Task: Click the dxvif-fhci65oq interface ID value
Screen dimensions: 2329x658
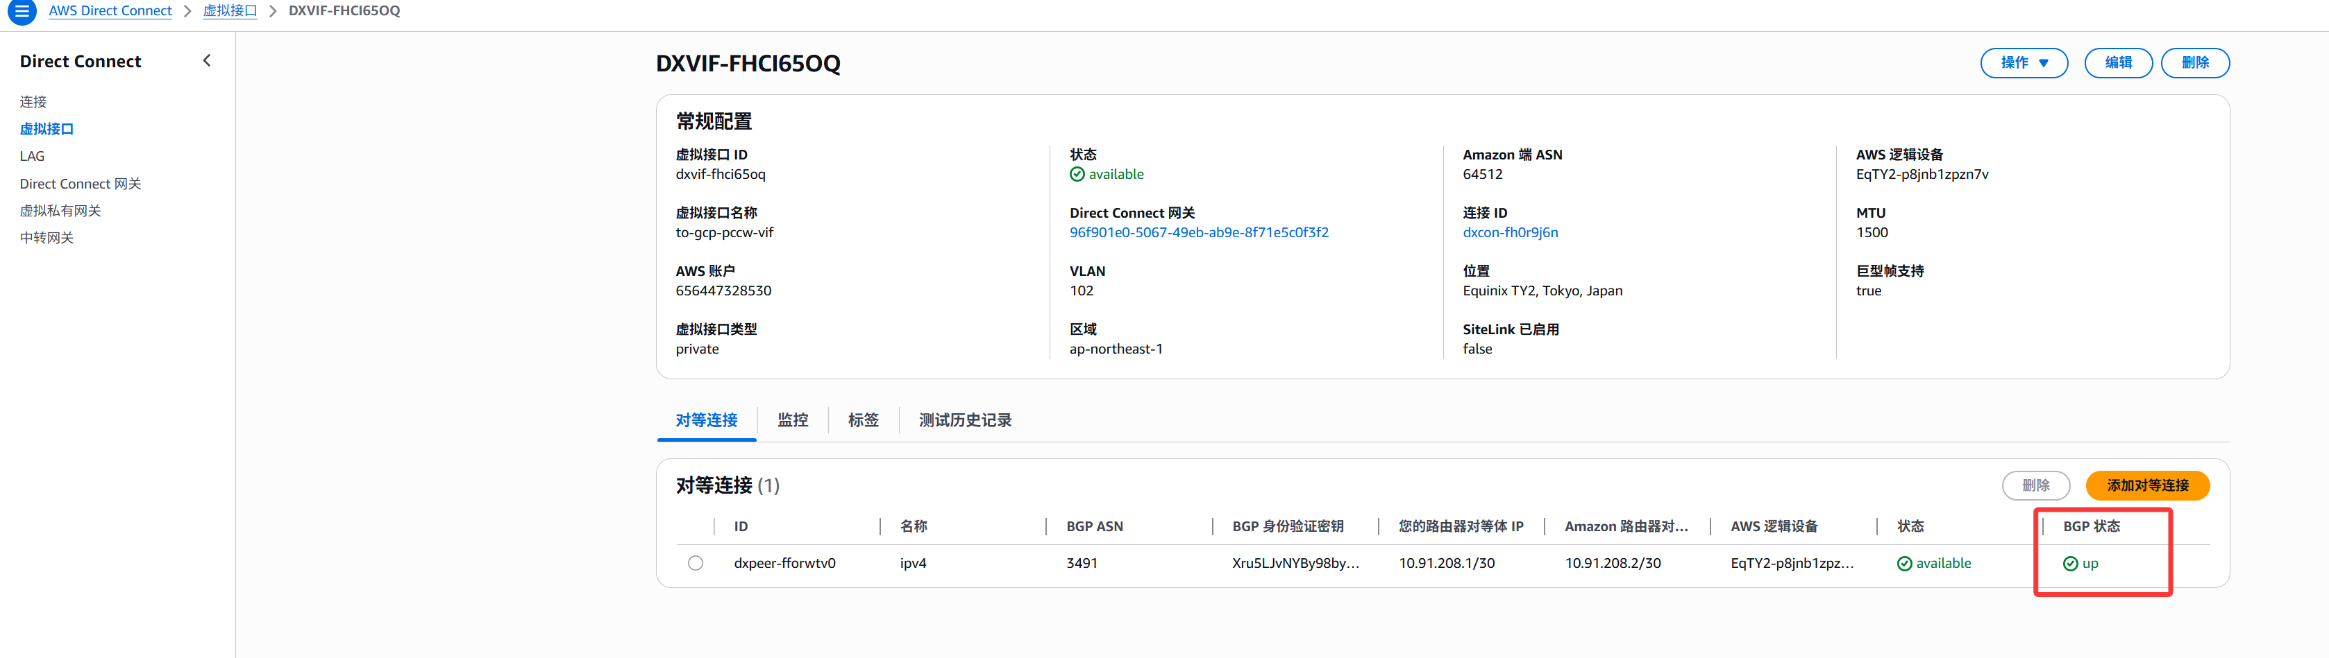Action: pos(721,174)
